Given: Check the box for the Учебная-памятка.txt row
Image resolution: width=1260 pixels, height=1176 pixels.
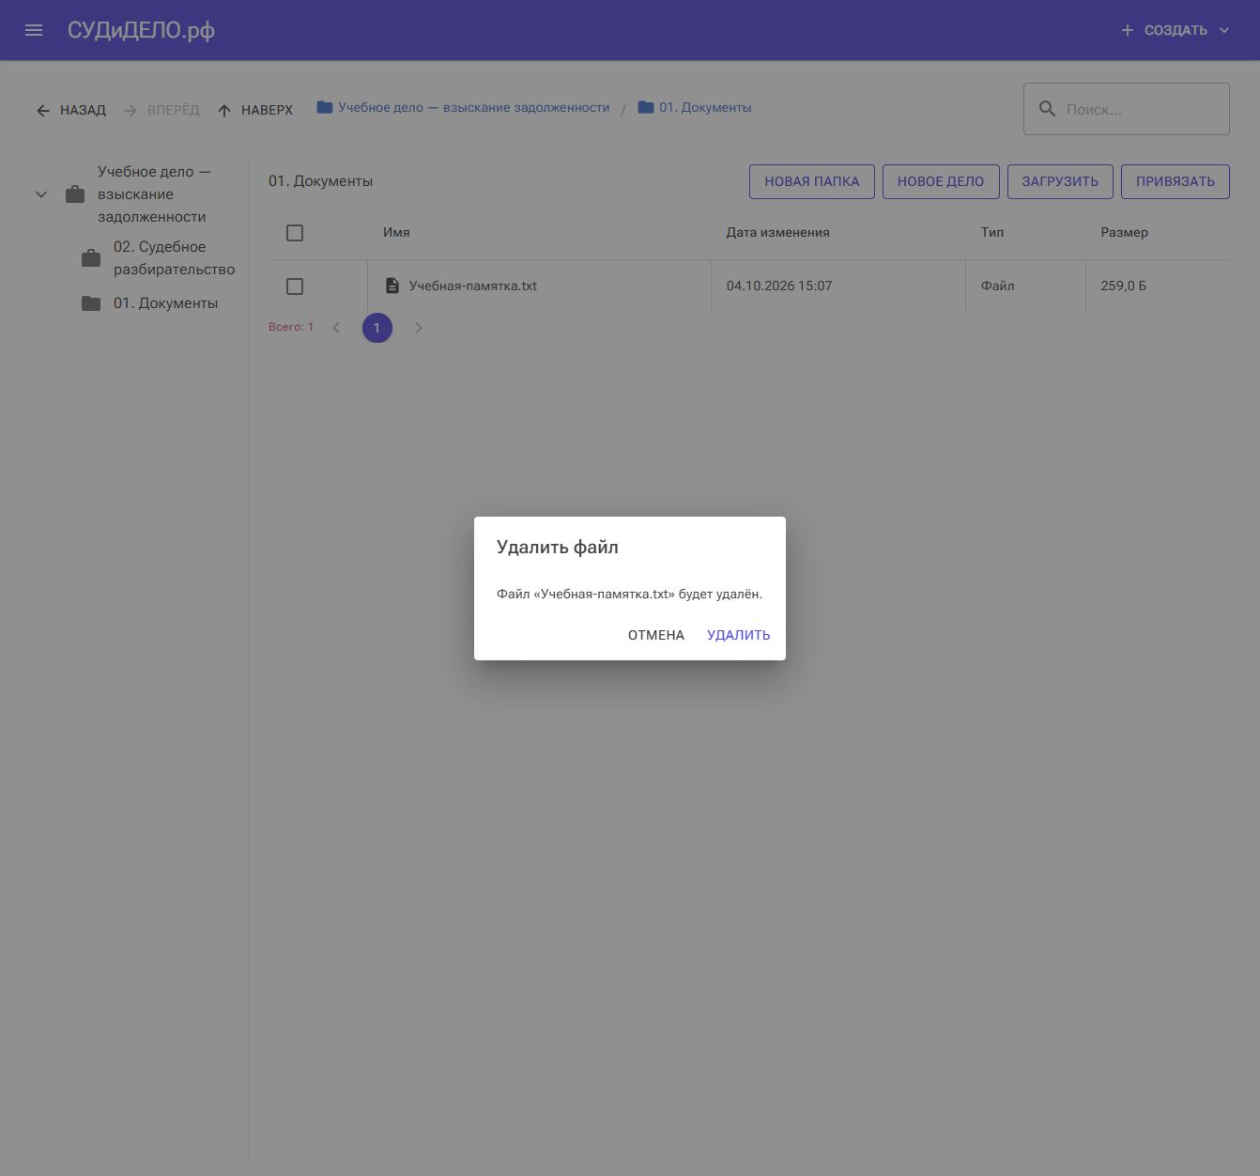Looking at the screenshot, I should click(x=295, y=286).
